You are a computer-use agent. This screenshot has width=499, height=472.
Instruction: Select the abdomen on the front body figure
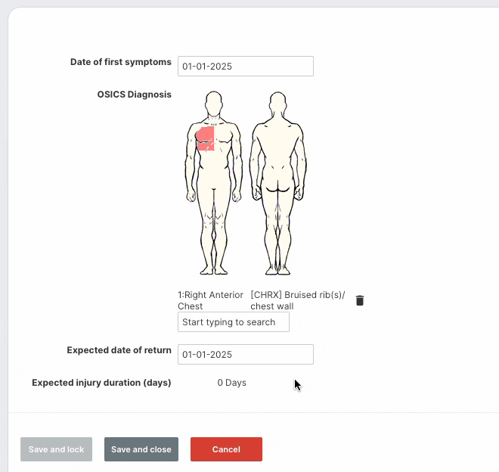tap(213, 163)
